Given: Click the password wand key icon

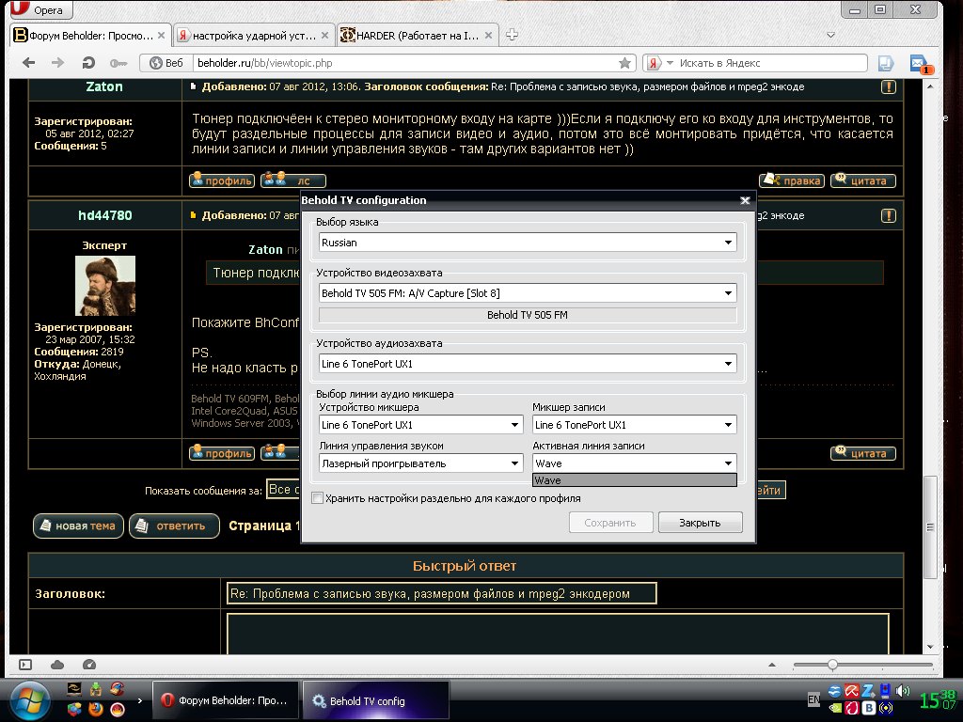Looking at the screenshot, I should point(118,63).
